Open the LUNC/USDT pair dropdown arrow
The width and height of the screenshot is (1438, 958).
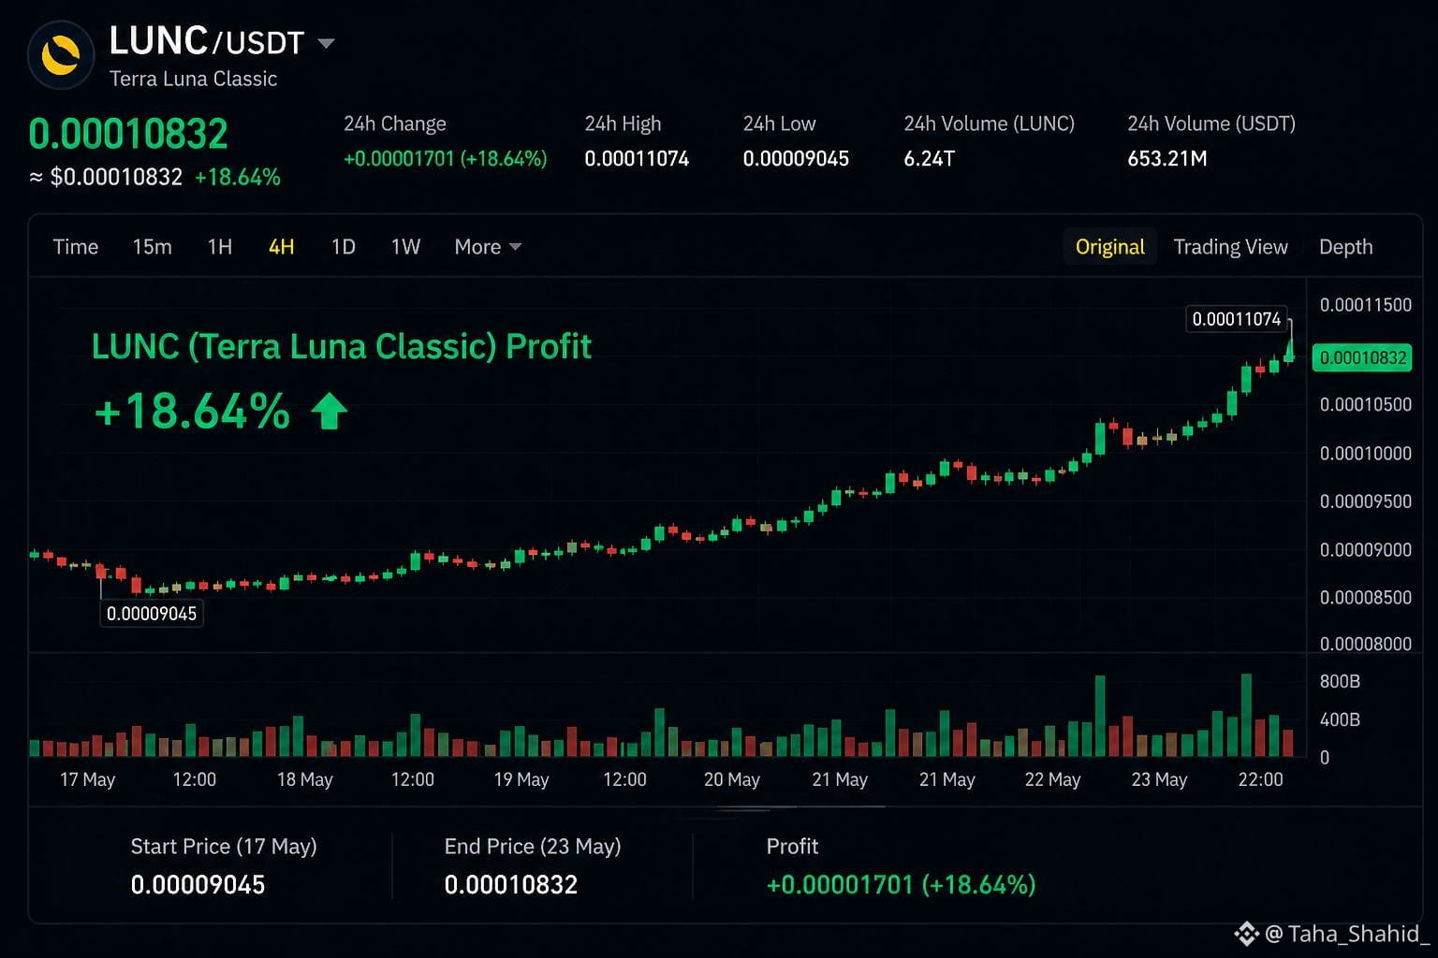coord(326,43)
